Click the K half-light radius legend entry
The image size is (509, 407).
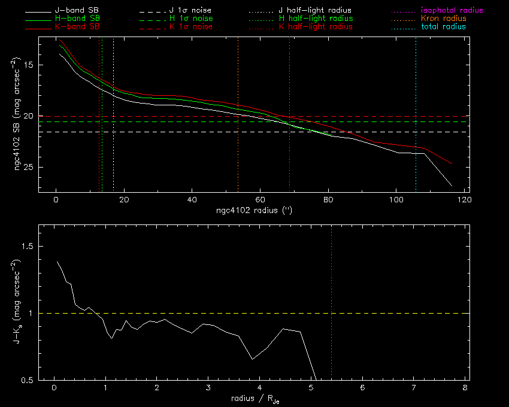(316, 27)
